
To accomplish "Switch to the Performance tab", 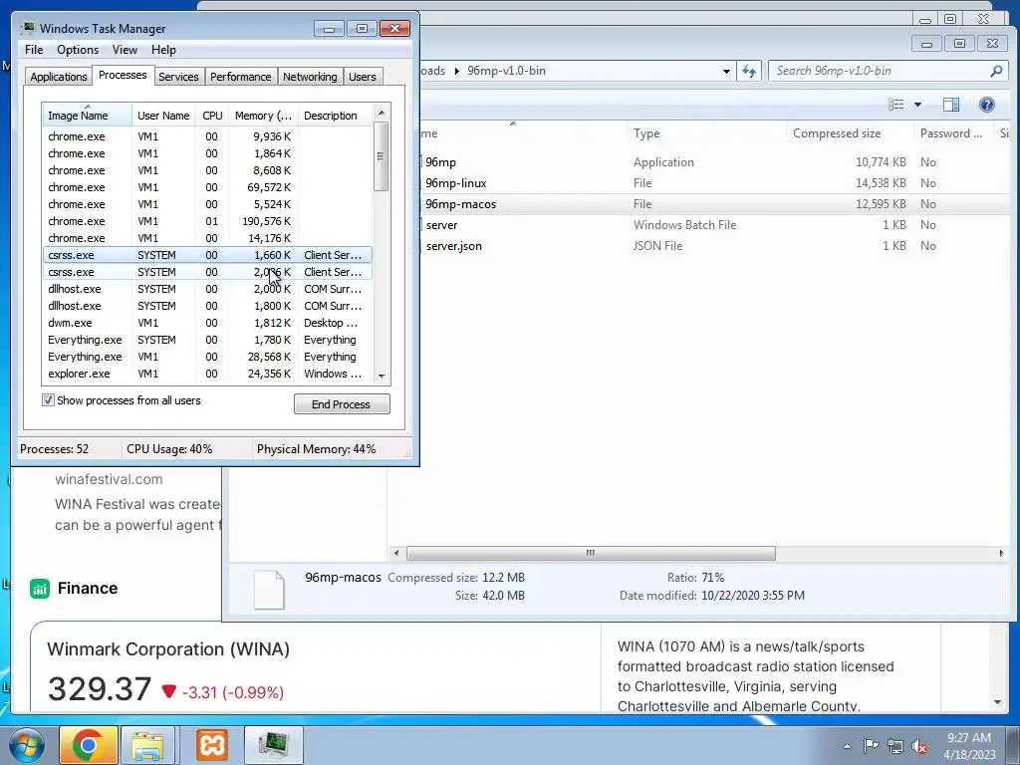I will click(241, 76).
